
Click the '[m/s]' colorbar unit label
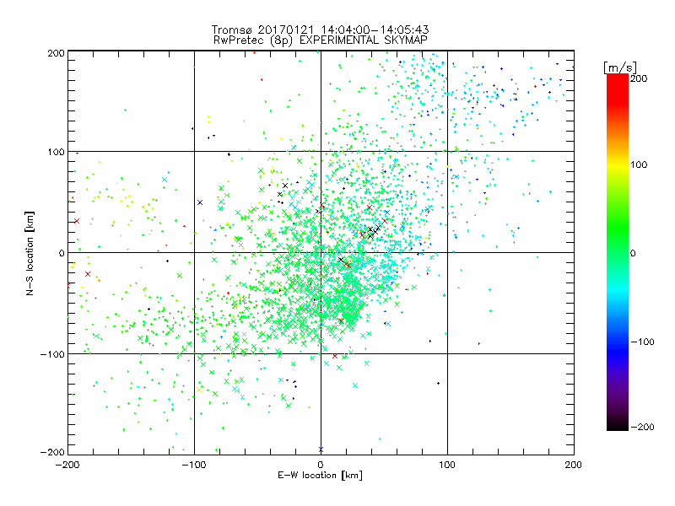pos(619,67)
